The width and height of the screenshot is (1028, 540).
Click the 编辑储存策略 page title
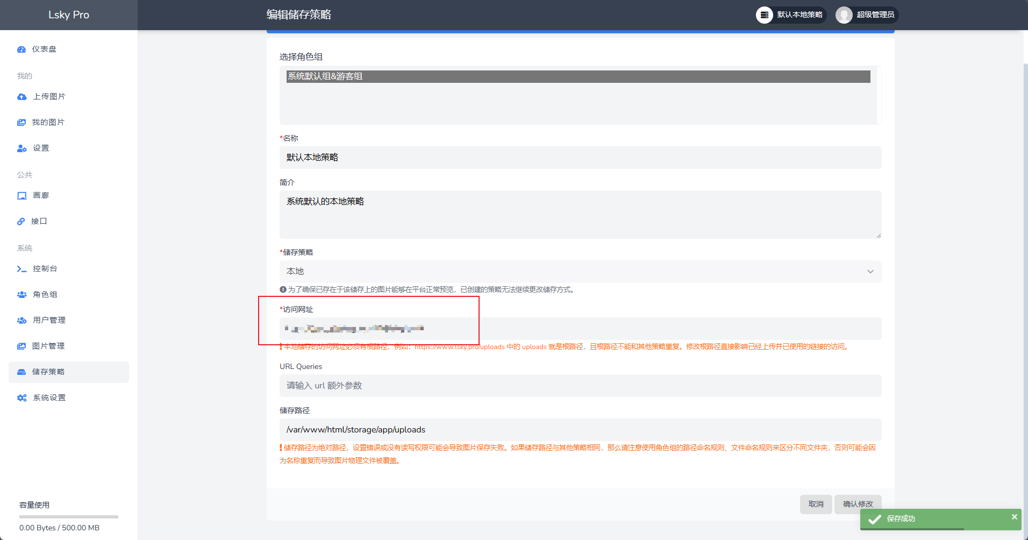click(299, 15)
